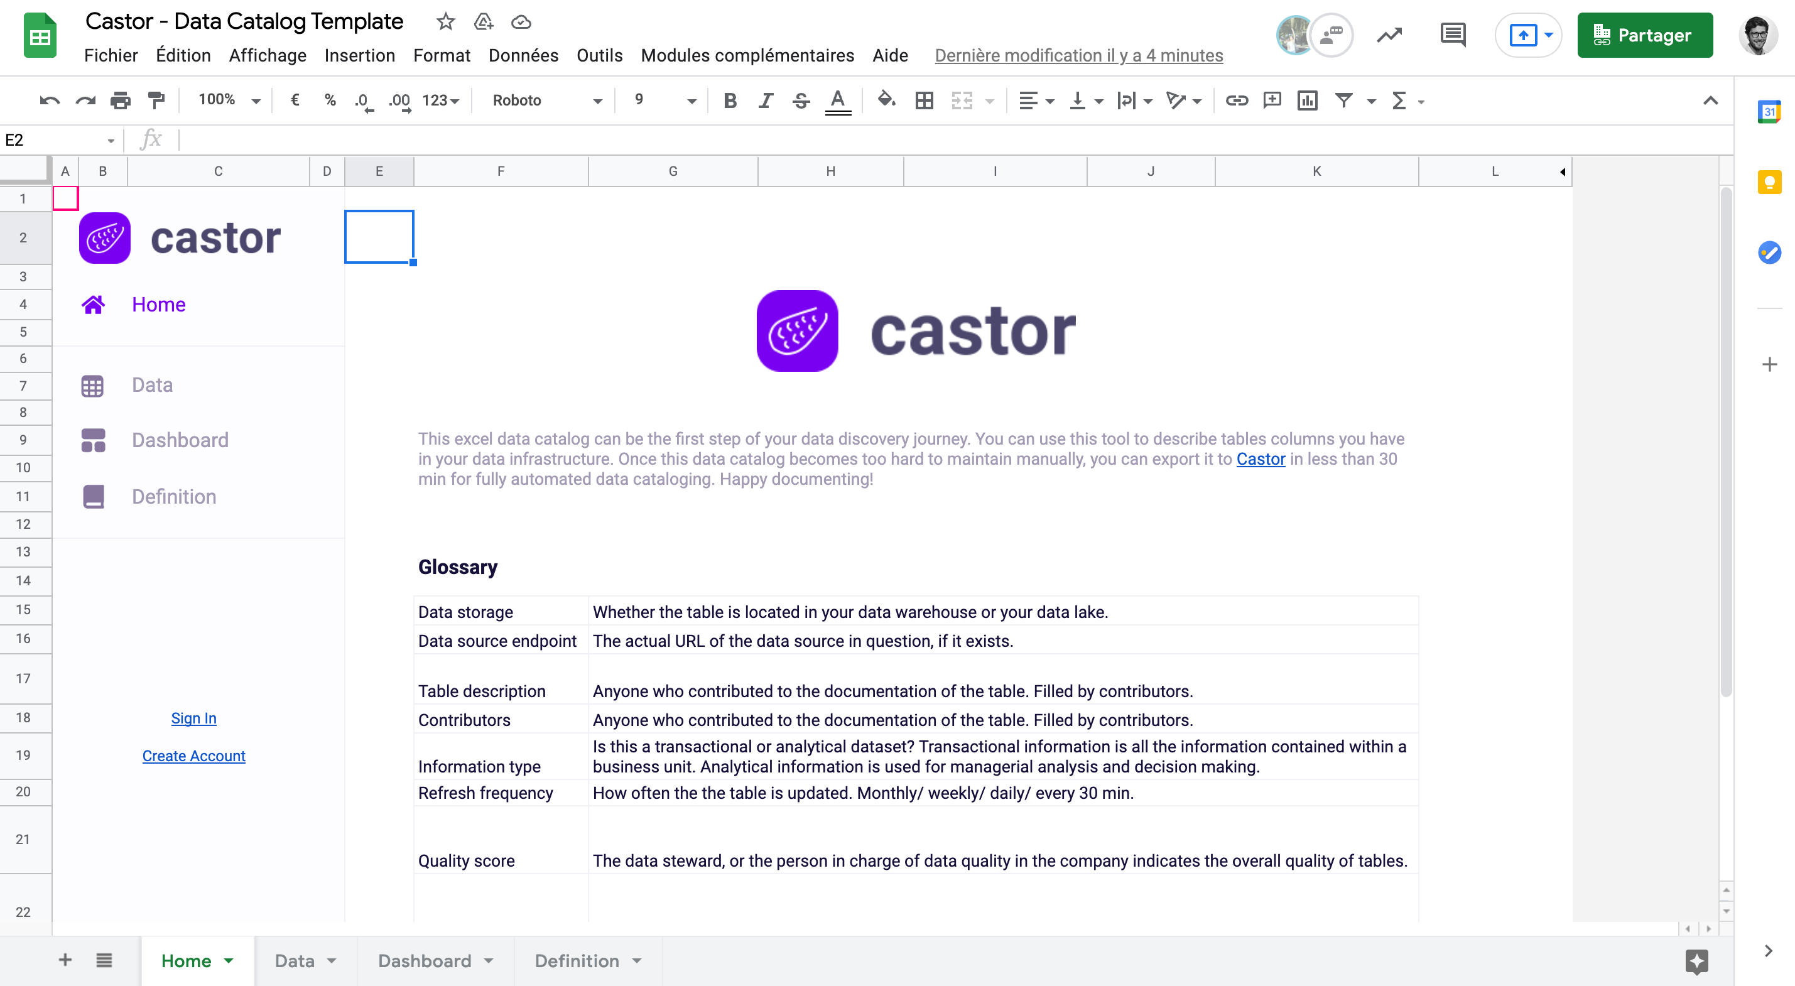Toggle italic formatting
Viewport: 1795px width, 986px height.
tap(765, 100)
